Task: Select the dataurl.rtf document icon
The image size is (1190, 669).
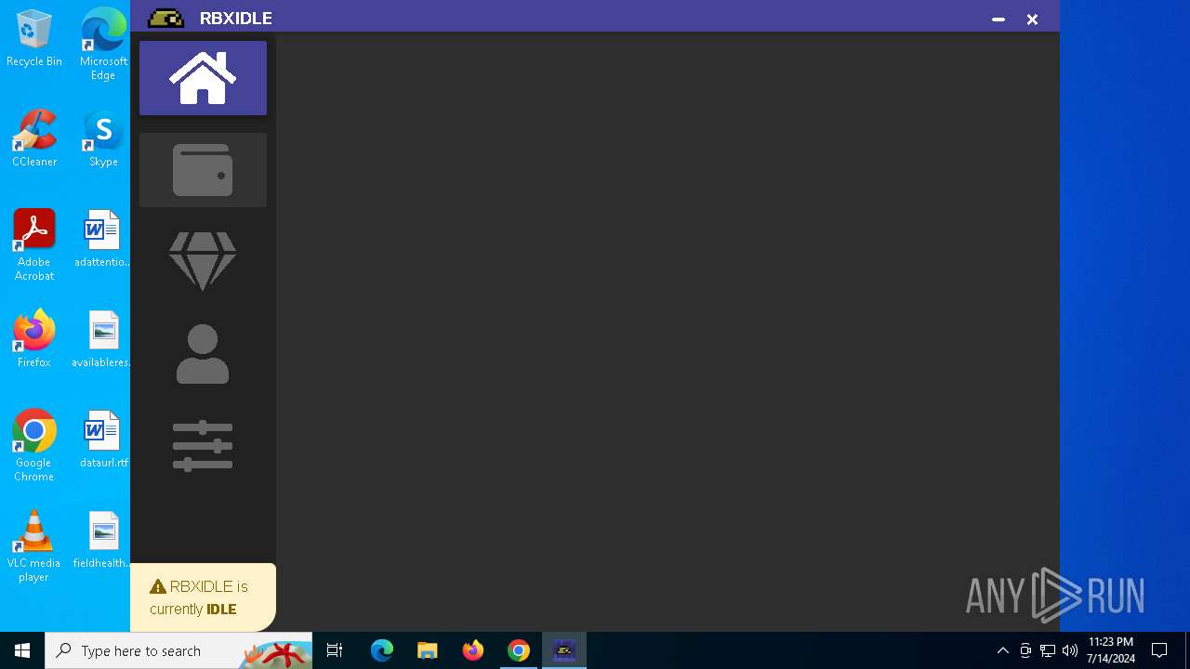Action: click(x=103, y=440)
